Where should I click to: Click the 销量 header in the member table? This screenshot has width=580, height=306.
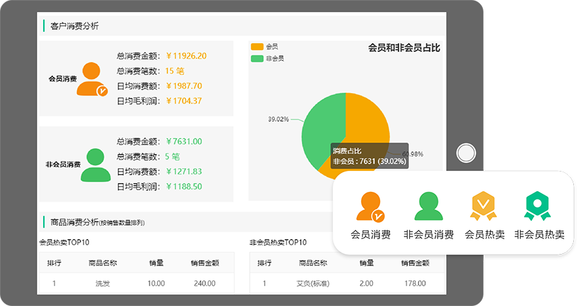[156, 263]
